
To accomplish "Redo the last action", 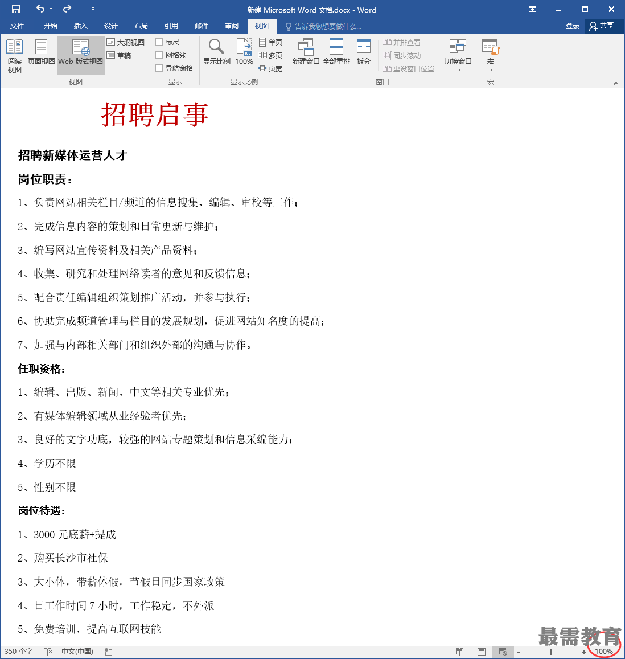I will click(x=67, y=9).
